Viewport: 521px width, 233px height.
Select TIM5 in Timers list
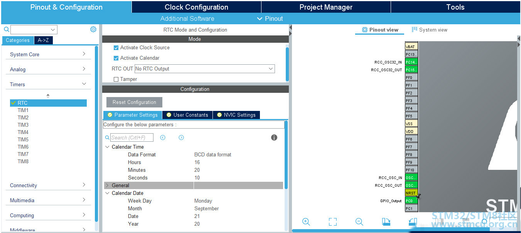(23, 139)
